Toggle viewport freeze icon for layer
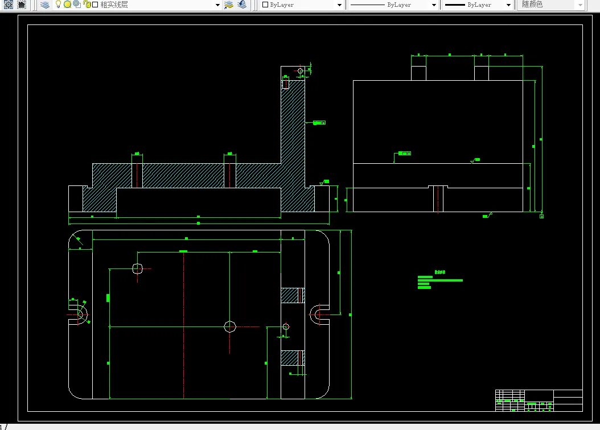 point(77,4)
